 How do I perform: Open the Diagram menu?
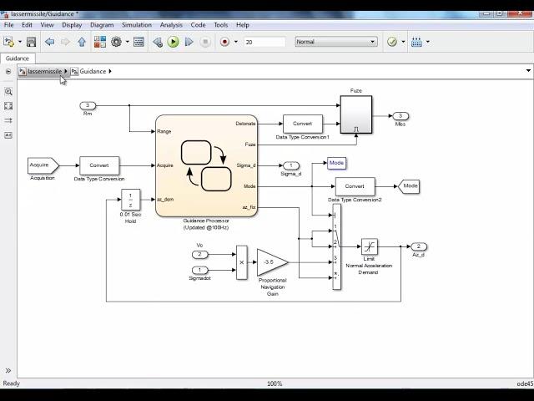pyautogui.click(x=102, y=25)
